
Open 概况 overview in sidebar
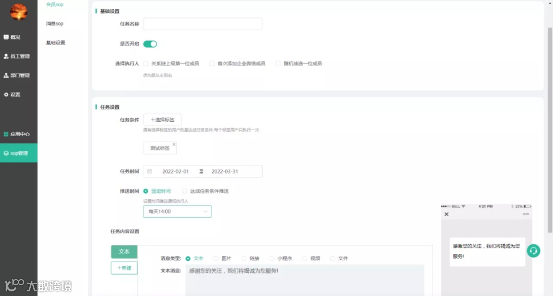pos(12,37)
